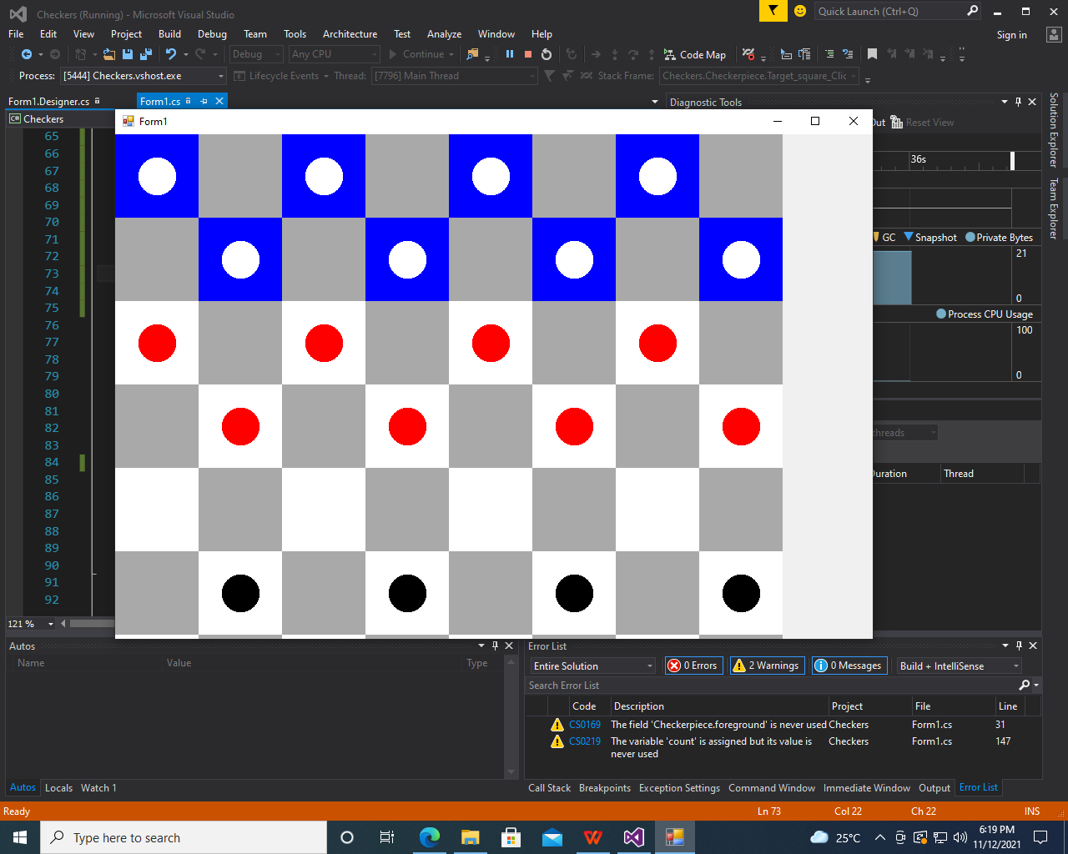Open the Build + IntelliSense dropdown
The height and width of the screenshot is (854, 1068).
pos(960,666)
